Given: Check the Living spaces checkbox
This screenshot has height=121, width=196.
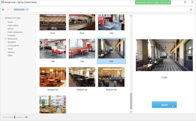Looking at the screenshot, I should [x=5, y=45].
